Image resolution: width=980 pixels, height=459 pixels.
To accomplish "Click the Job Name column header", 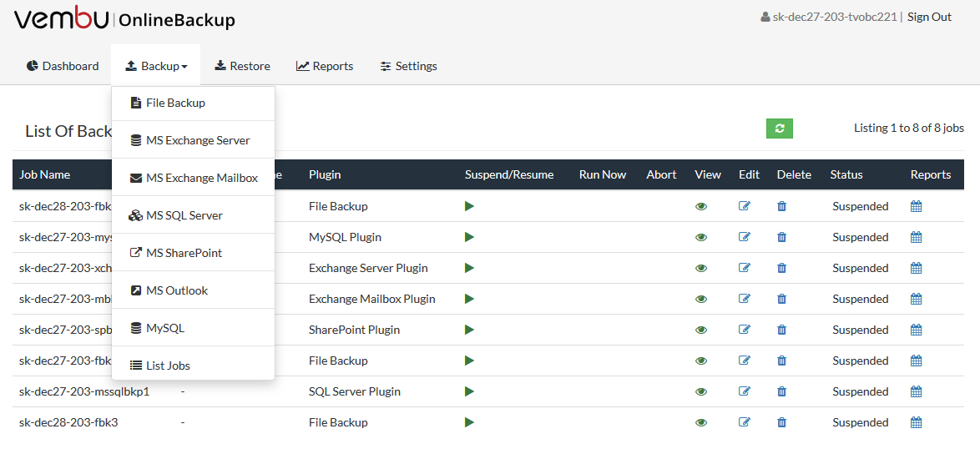I will pos(45,175).
